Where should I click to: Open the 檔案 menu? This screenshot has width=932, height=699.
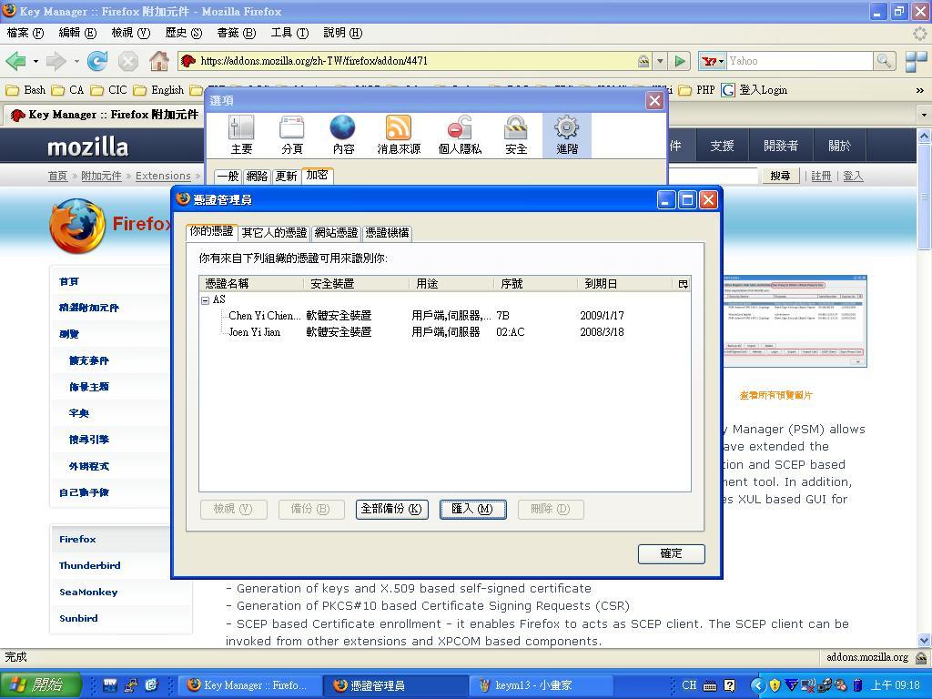[25, 33]
